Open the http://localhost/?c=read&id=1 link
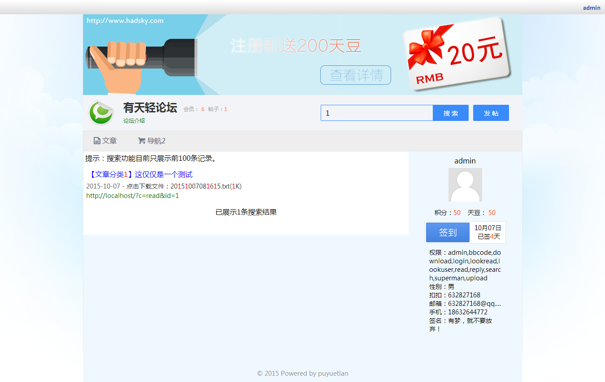605x382 pixels. (132, 196)
